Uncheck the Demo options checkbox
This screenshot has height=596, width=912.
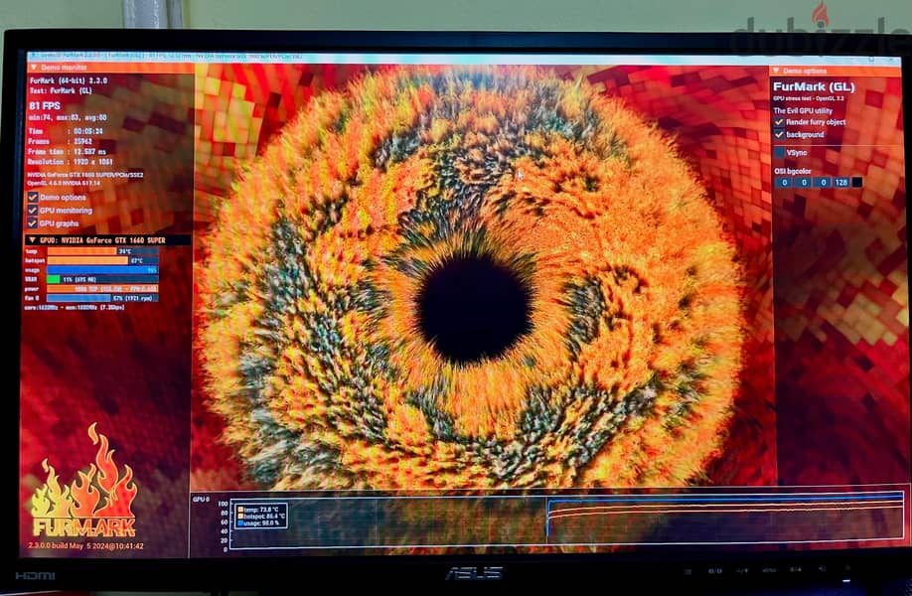click(33, 197)
